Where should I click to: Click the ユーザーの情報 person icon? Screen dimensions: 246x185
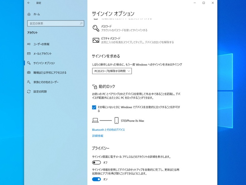[x=29, y=44]
